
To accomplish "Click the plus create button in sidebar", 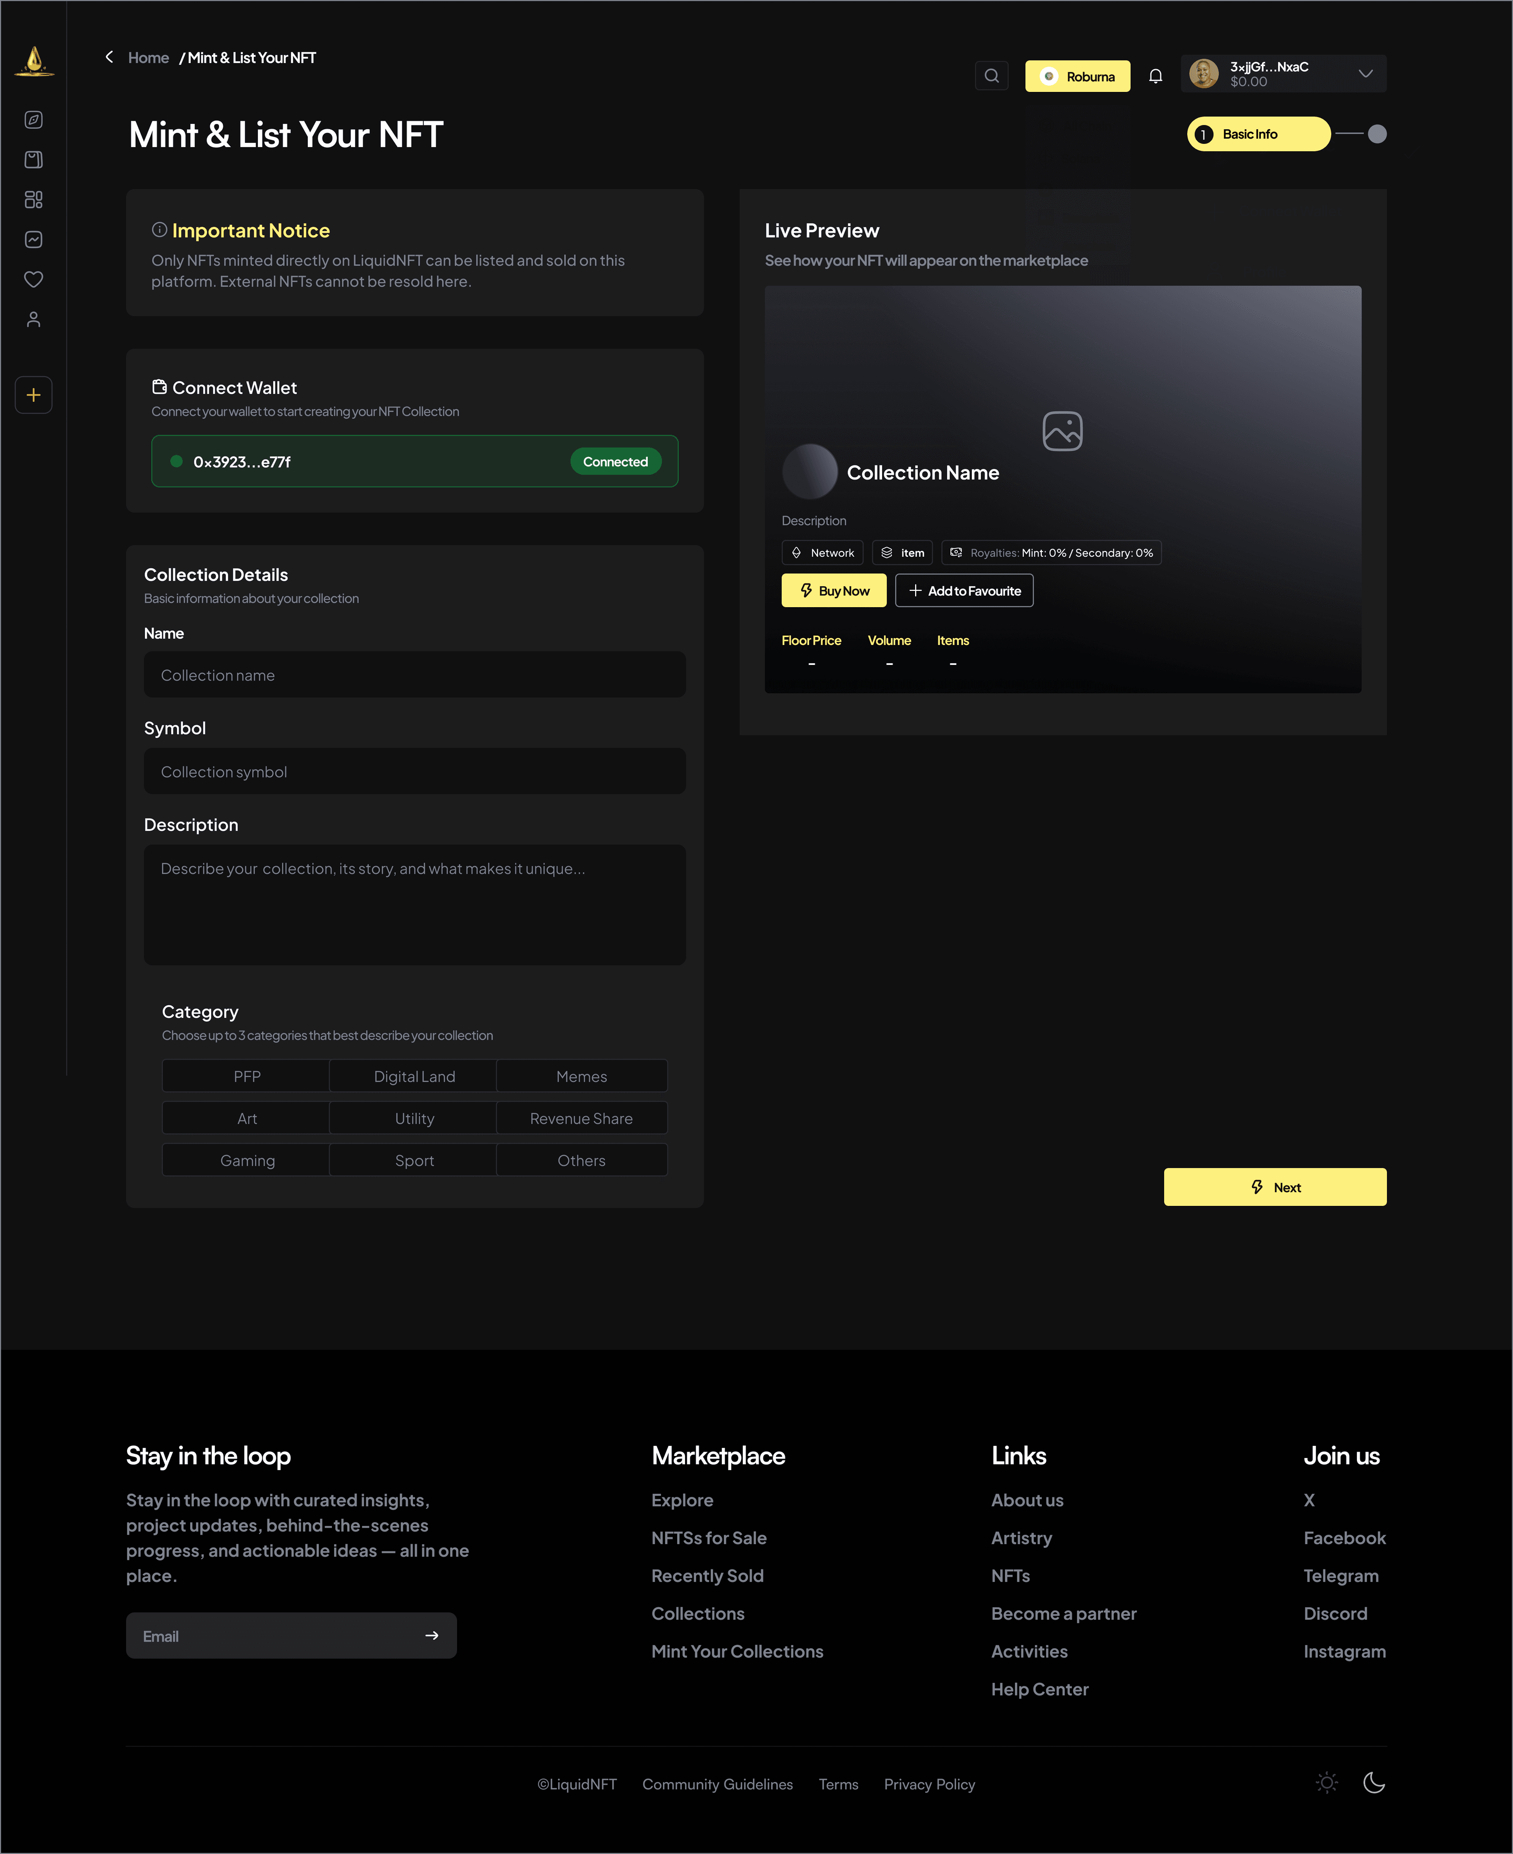I will 34,394.
